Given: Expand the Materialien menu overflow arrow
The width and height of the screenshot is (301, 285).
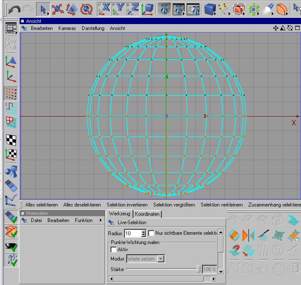Looking at the screenshot, I should (100, 220).
